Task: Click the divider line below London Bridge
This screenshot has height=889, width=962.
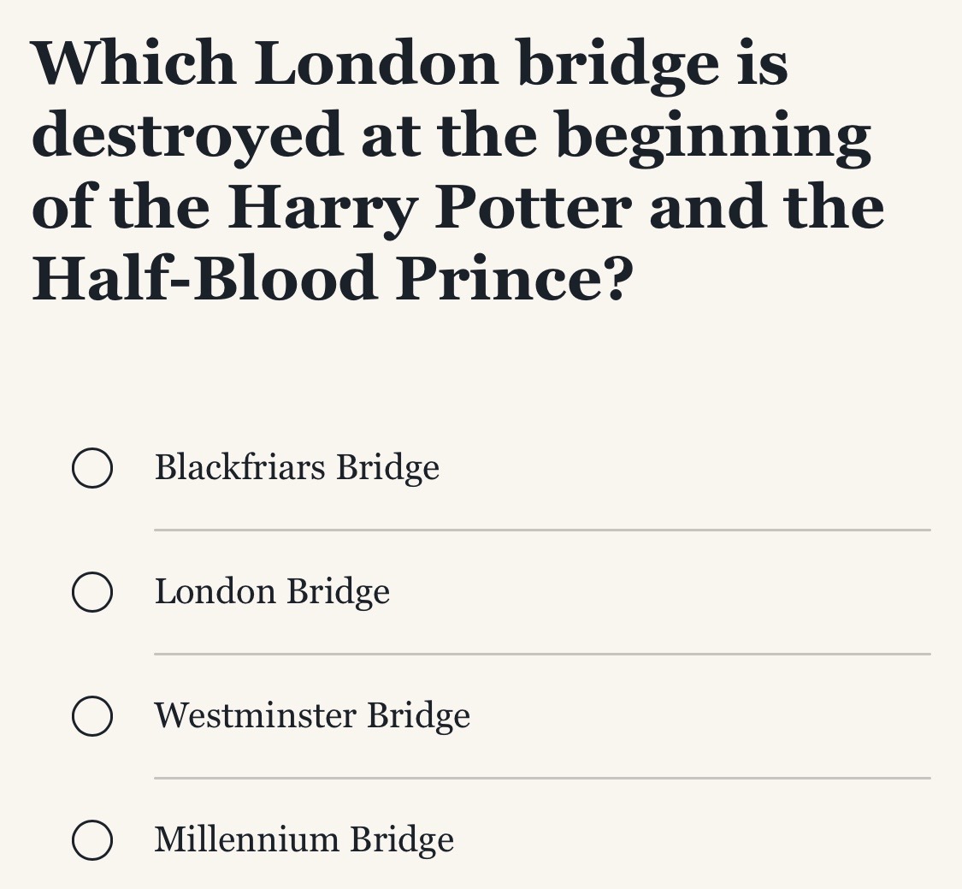Action: click(541, 655)
